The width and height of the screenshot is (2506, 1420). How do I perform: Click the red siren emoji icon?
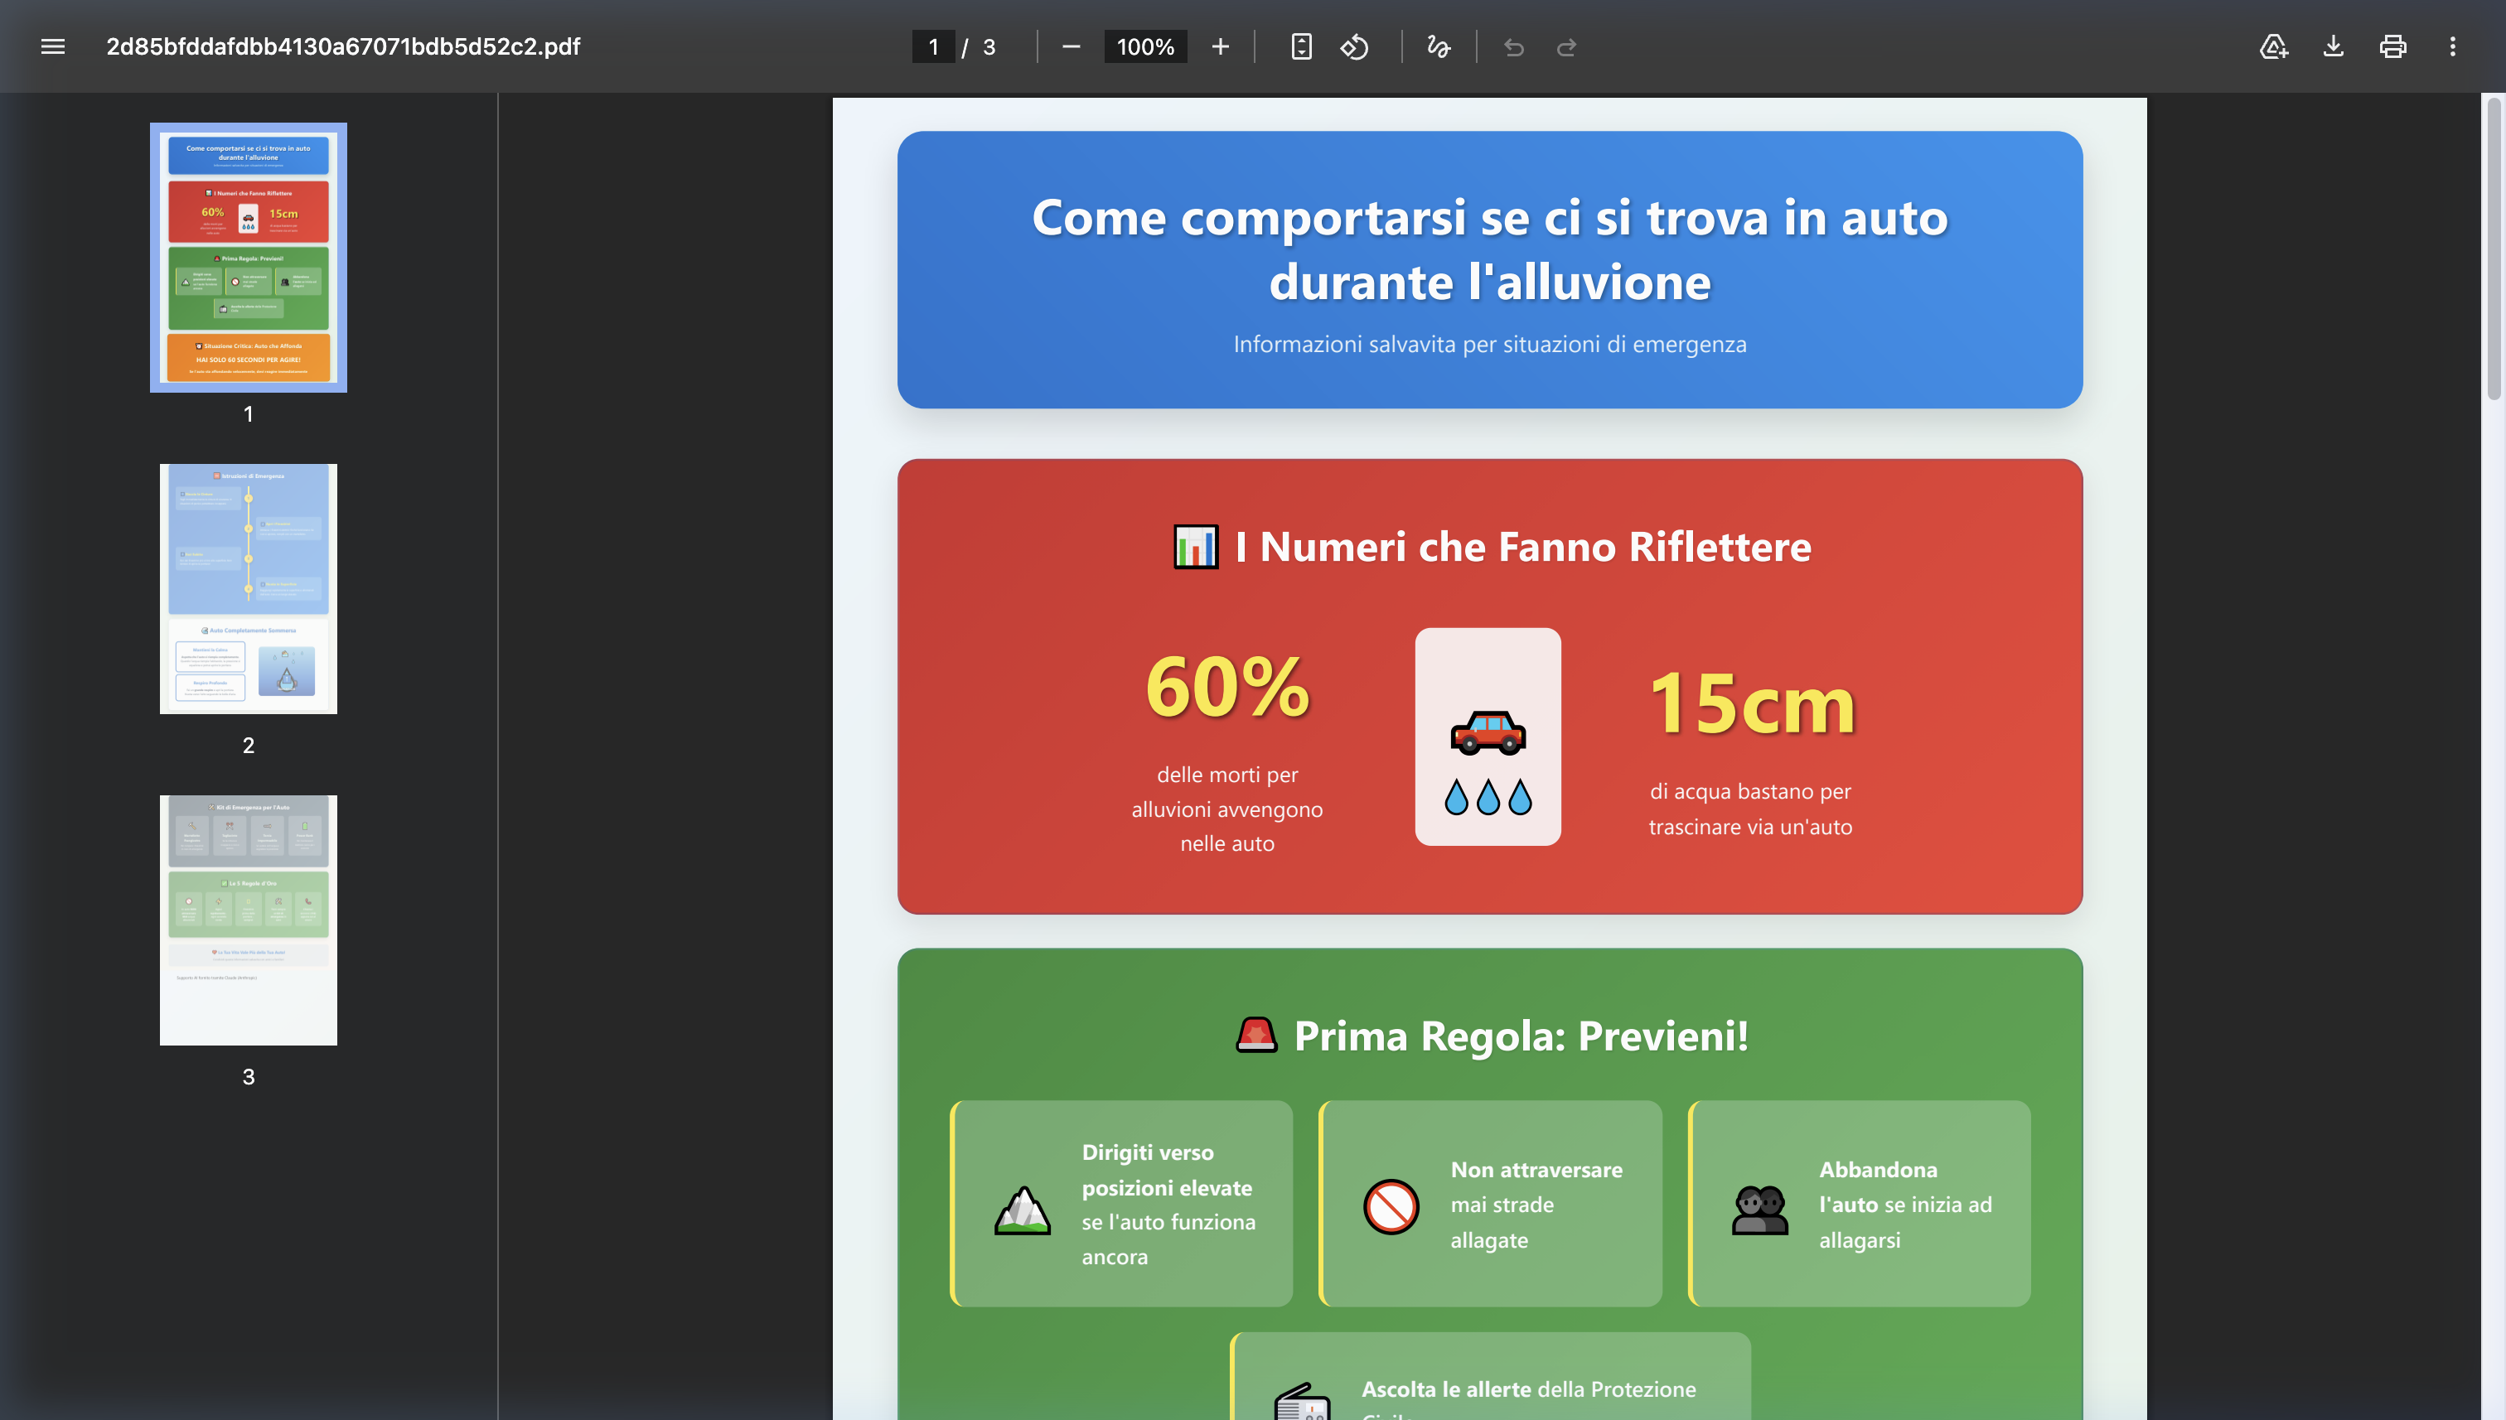click(x=1255, y=1034)
